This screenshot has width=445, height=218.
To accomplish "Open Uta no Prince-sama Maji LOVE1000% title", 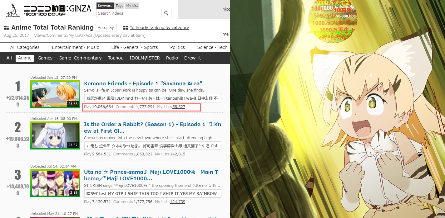I will point(151,175).
